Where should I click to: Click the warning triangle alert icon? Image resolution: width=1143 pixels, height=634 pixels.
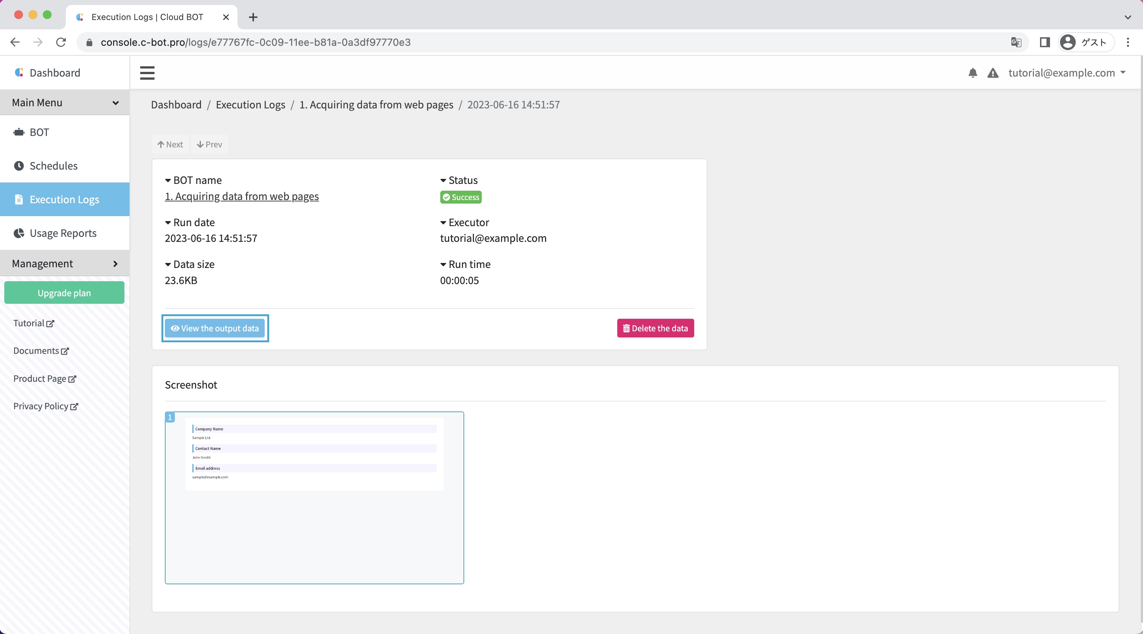tap(992, 73)
